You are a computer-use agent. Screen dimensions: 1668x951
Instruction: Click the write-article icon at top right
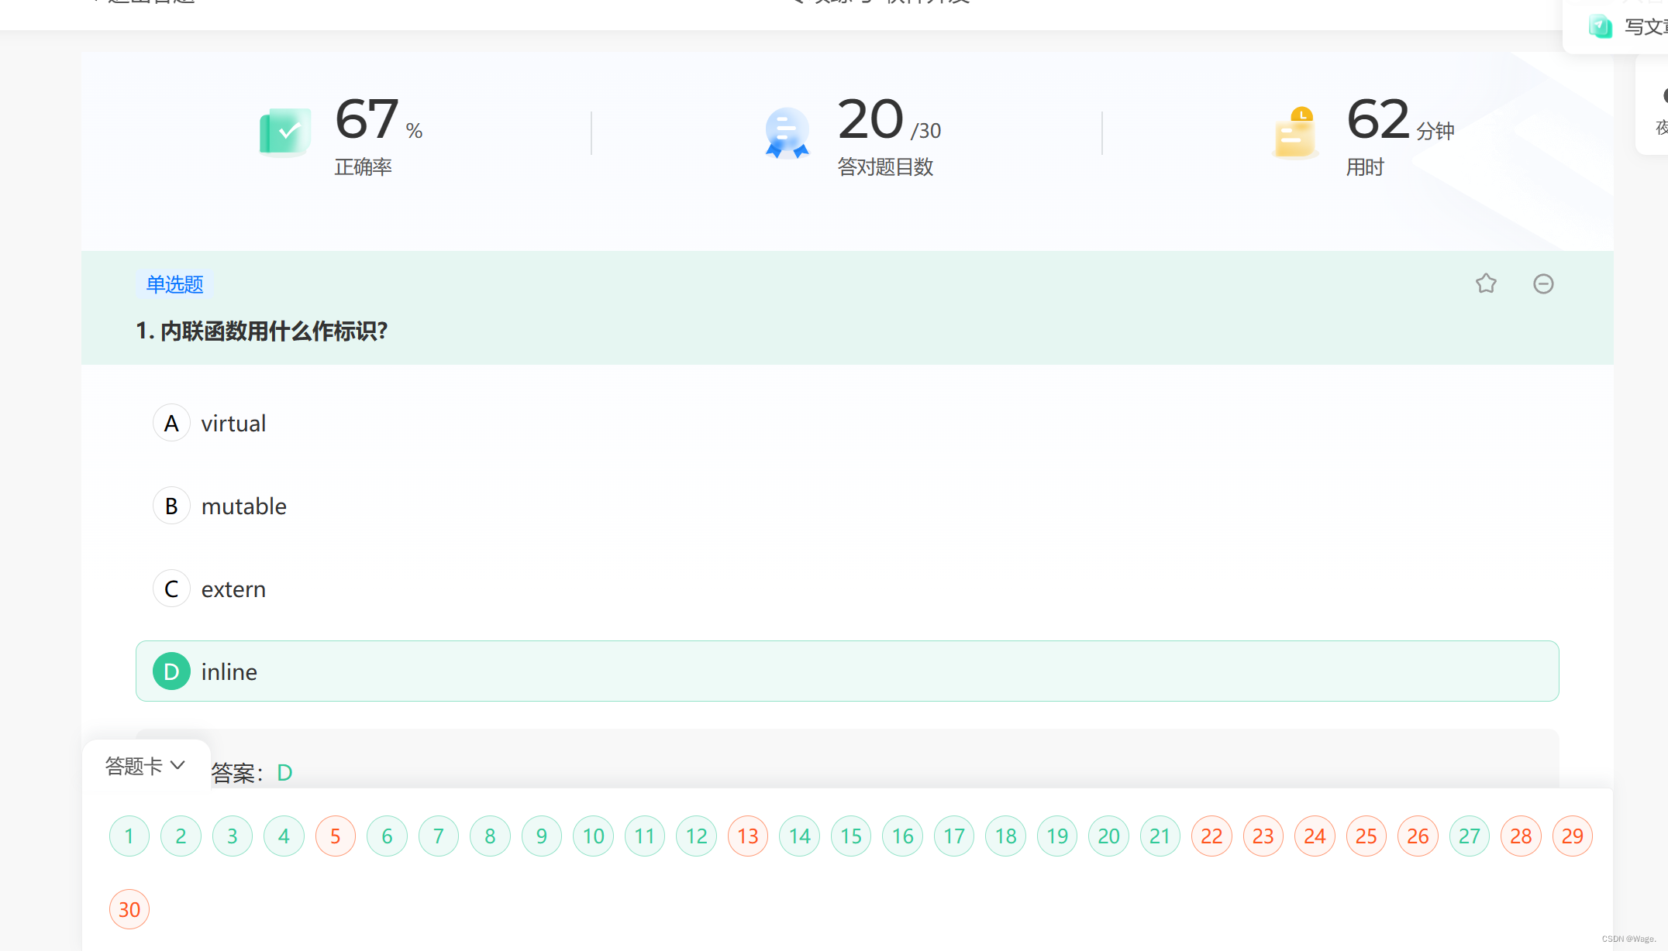pyautogui.click(x=1600, y=26)
